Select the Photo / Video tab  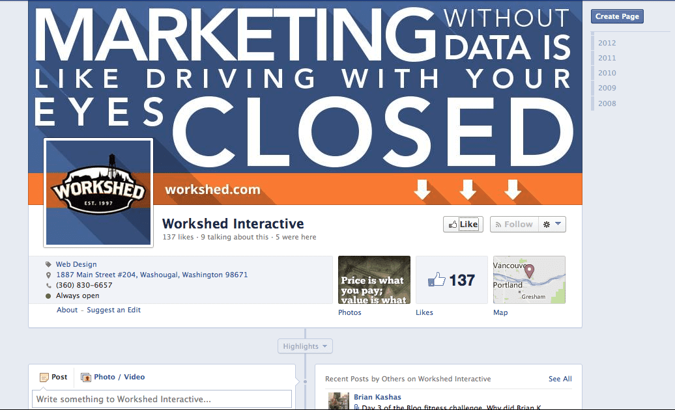(113, 377)
